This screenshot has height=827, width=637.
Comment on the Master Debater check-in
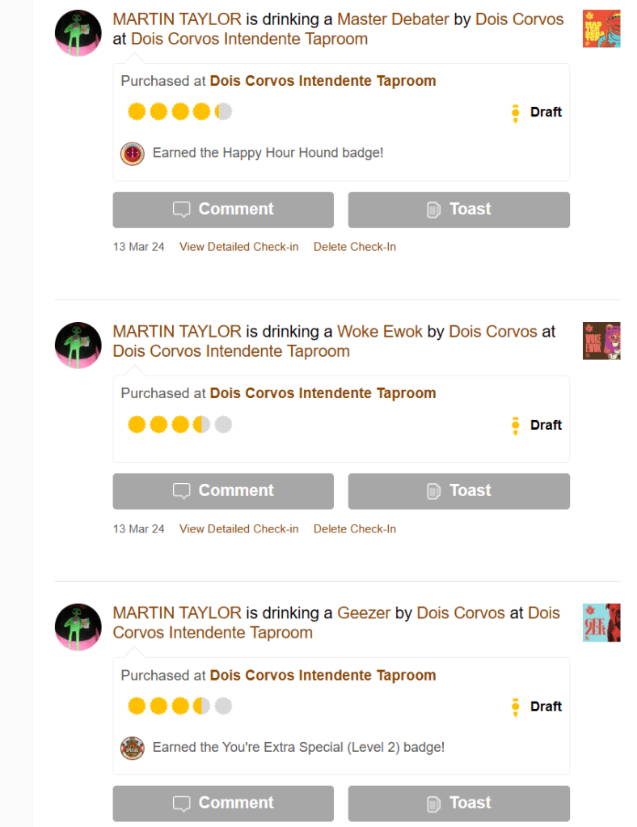tap(223, 210)
